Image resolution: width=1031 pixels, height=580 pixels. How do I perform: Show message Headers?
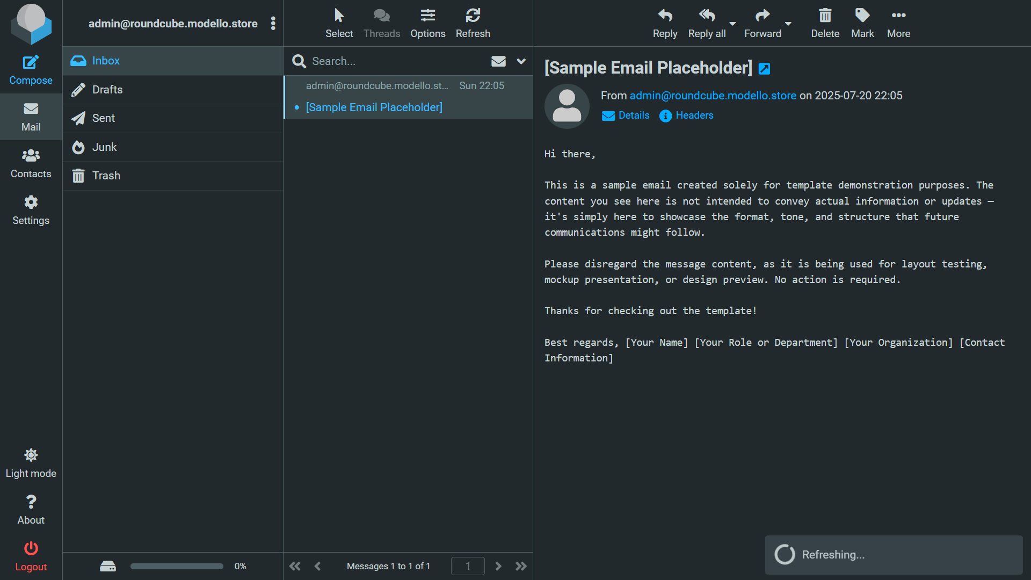686,115
